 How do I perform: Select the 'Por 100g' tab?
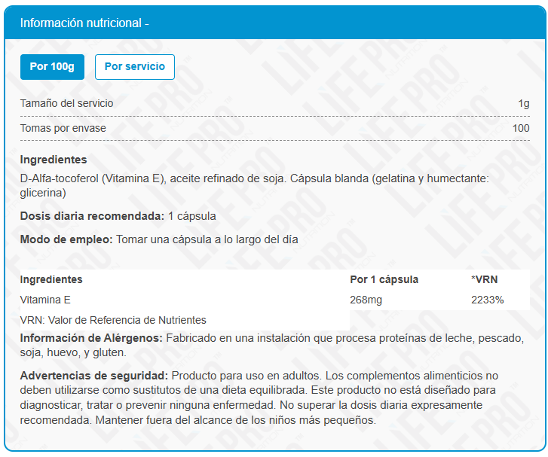pos(52,66)
